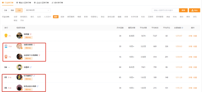Click female gender icon beside 深居文案馆
Image resolution: width=202 pixels, height=92 pixels.
point(34,45)
